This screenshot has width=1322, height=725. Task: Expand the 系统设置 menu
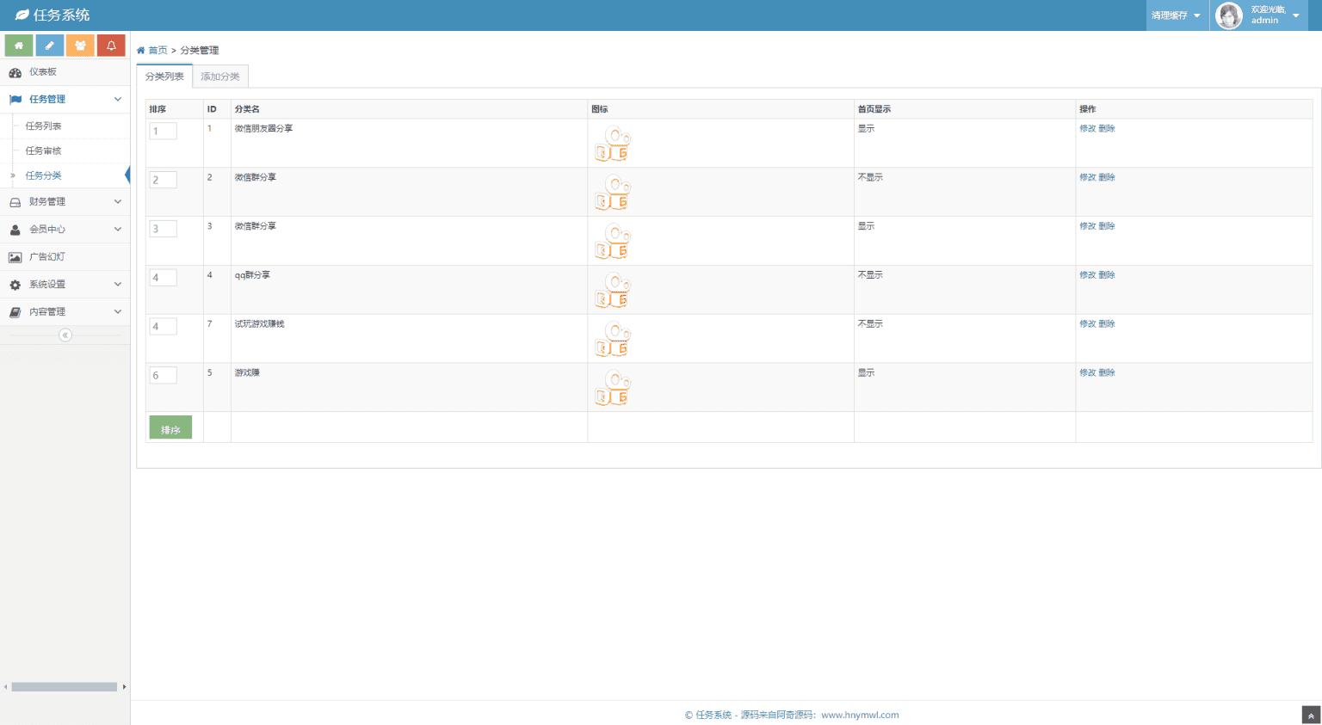click(65, 285)
